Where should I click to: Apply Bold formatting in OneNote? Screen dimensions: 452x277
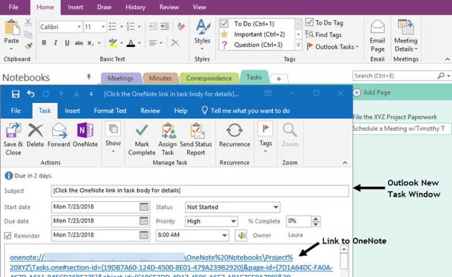click(x=44, y=43)
